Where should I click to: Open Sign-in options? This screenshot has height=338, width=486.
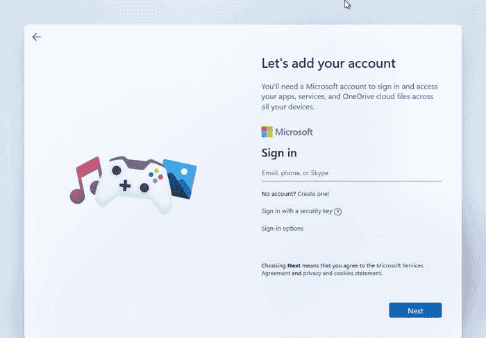click(282, 229)
